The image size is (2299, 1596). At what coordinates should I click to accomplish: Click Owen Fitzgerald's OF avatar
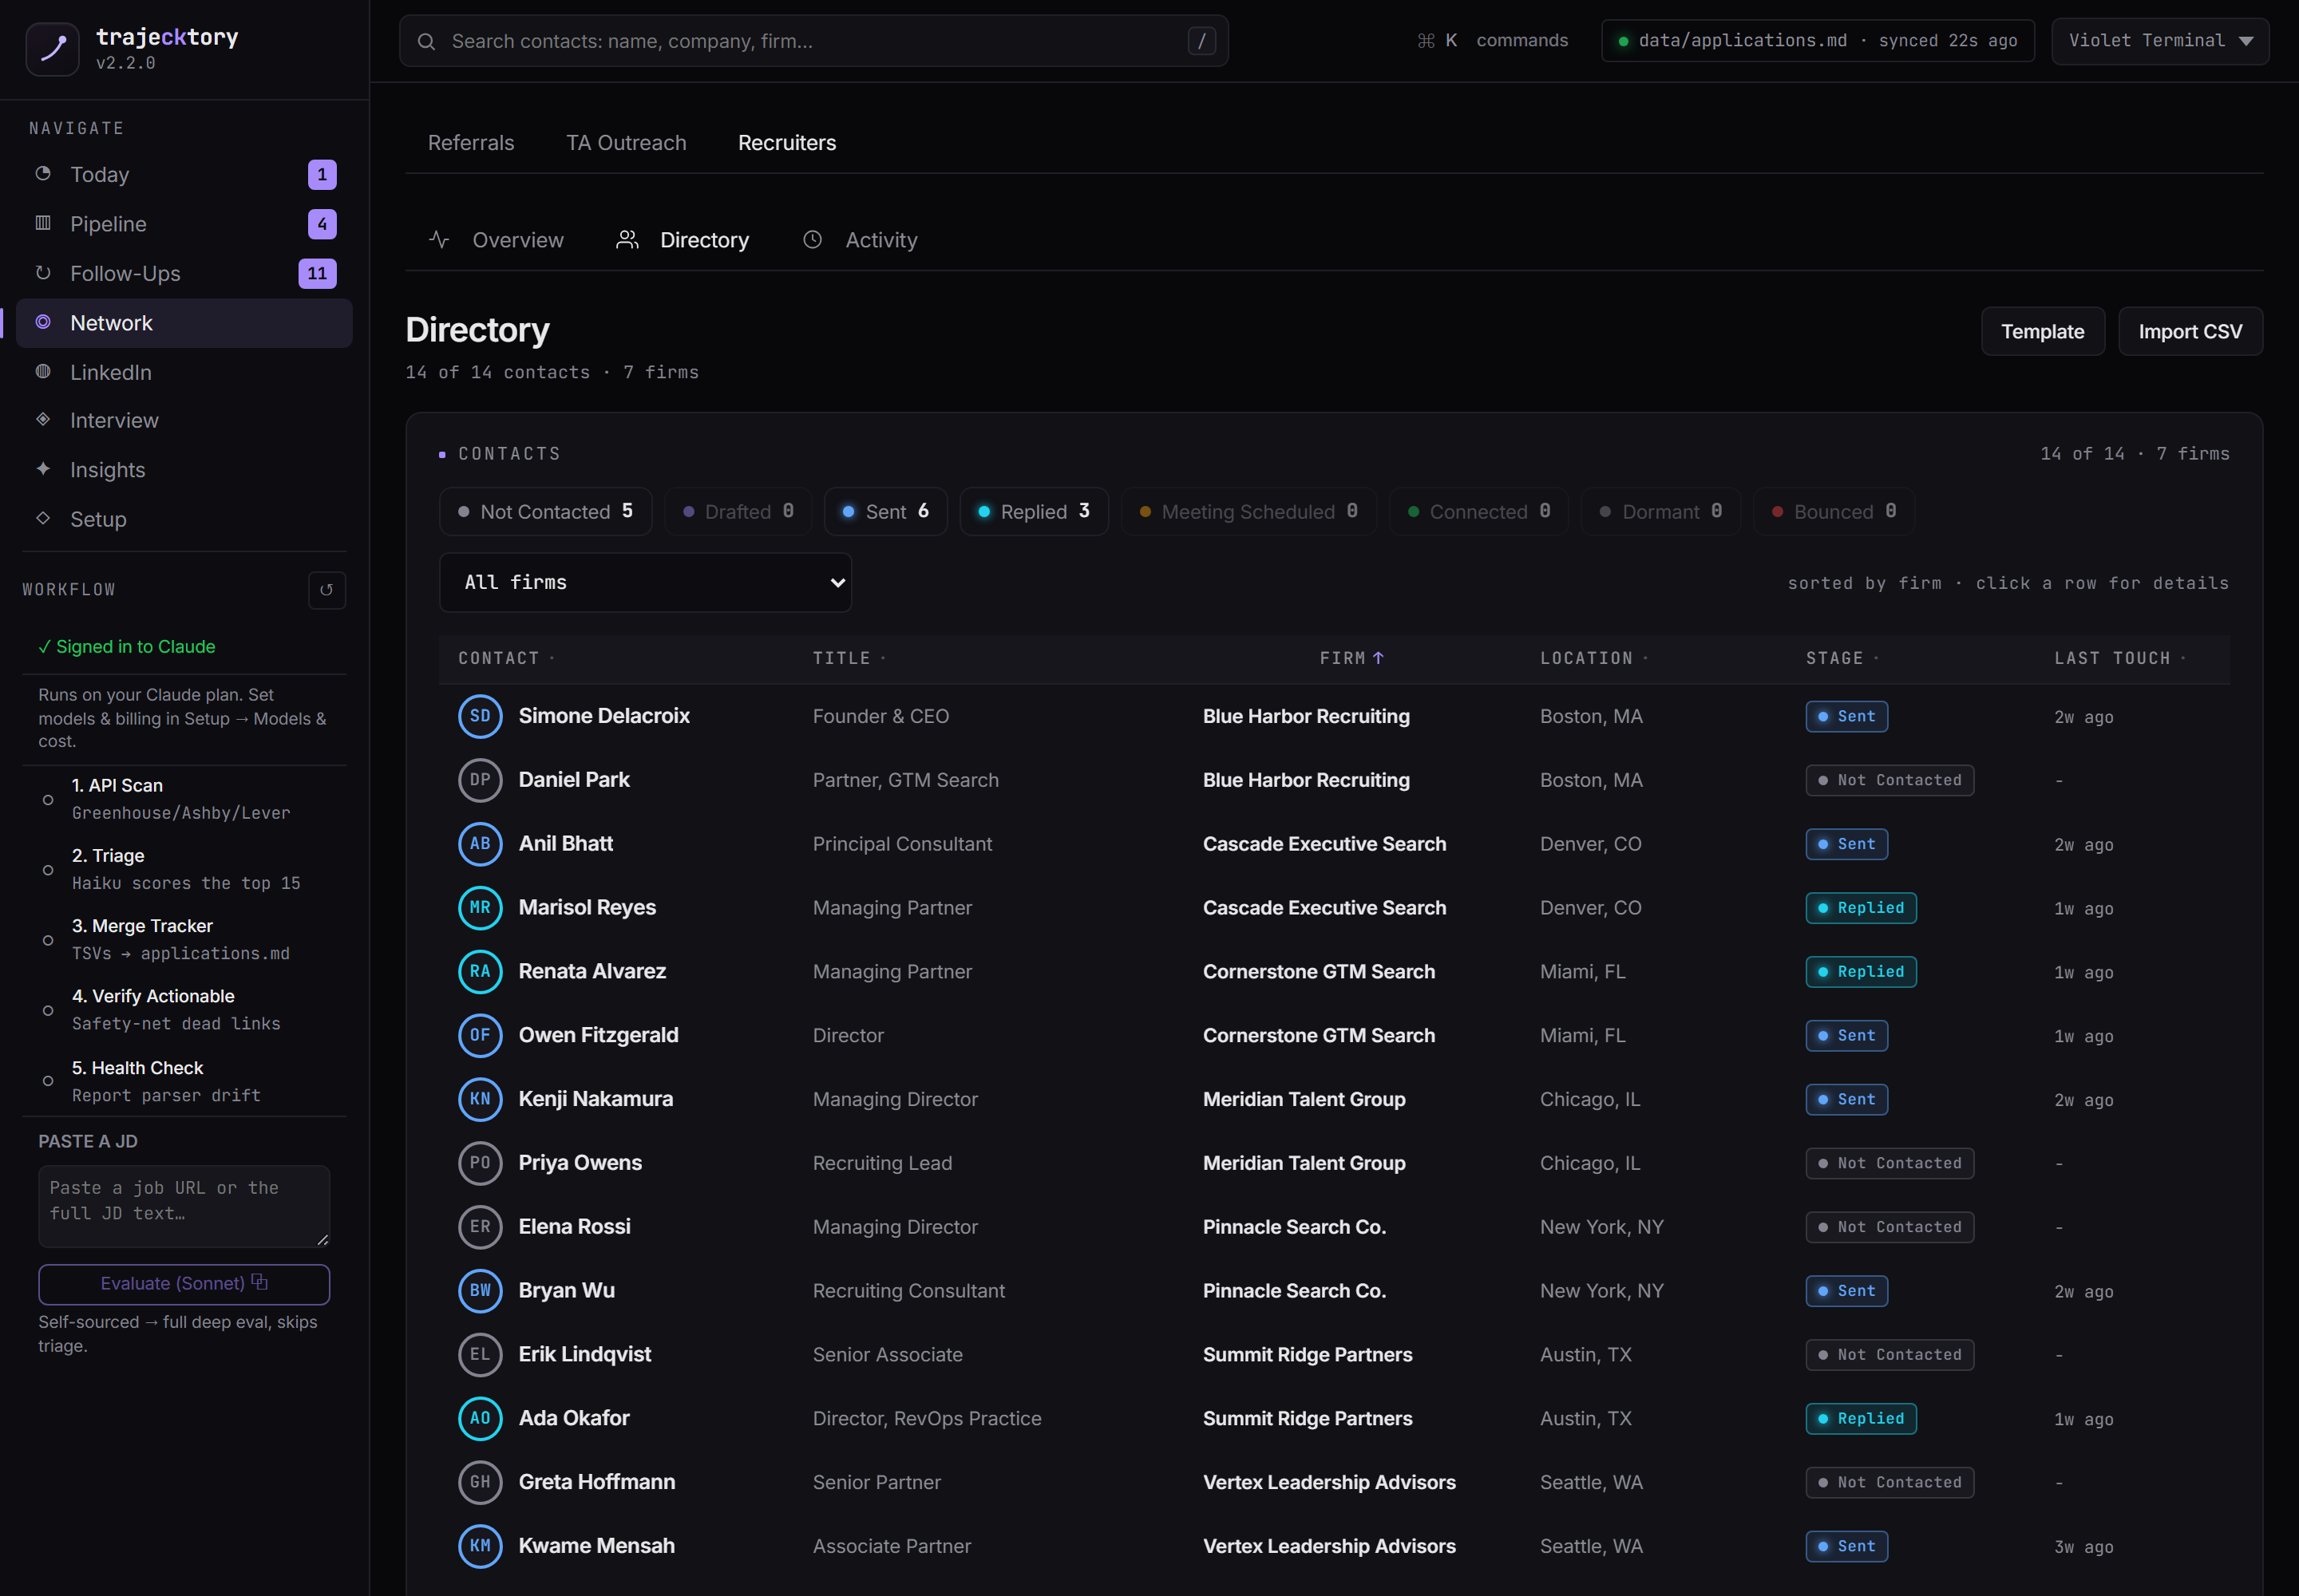pyautogui.click(x=481, y=1035)
